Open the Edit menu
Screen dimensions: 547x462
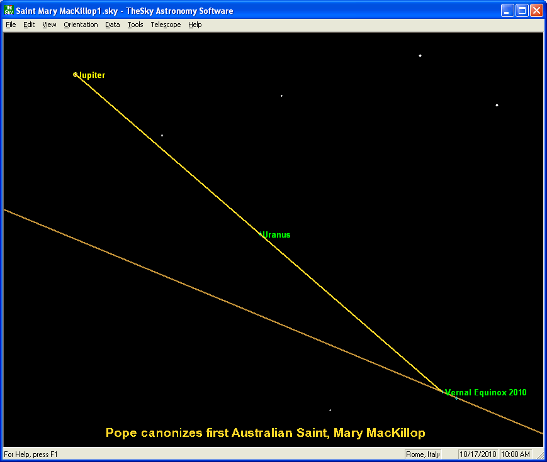tap(29, 25)
